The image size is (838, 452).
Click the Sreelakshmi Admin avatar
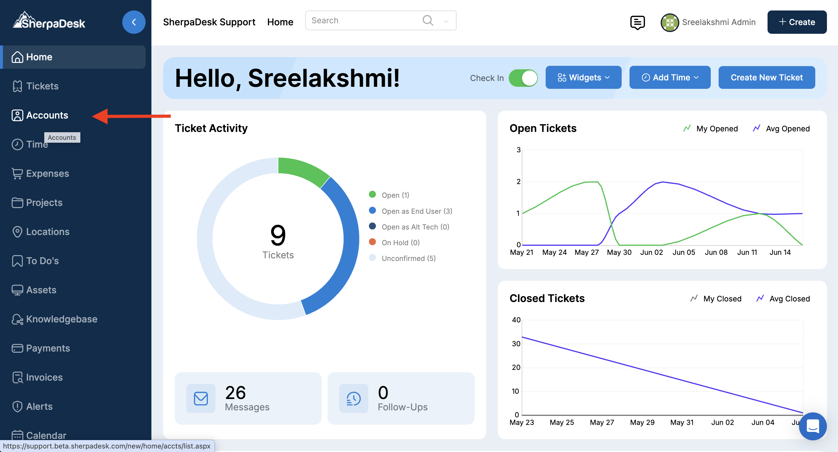(x=669, y=22)
